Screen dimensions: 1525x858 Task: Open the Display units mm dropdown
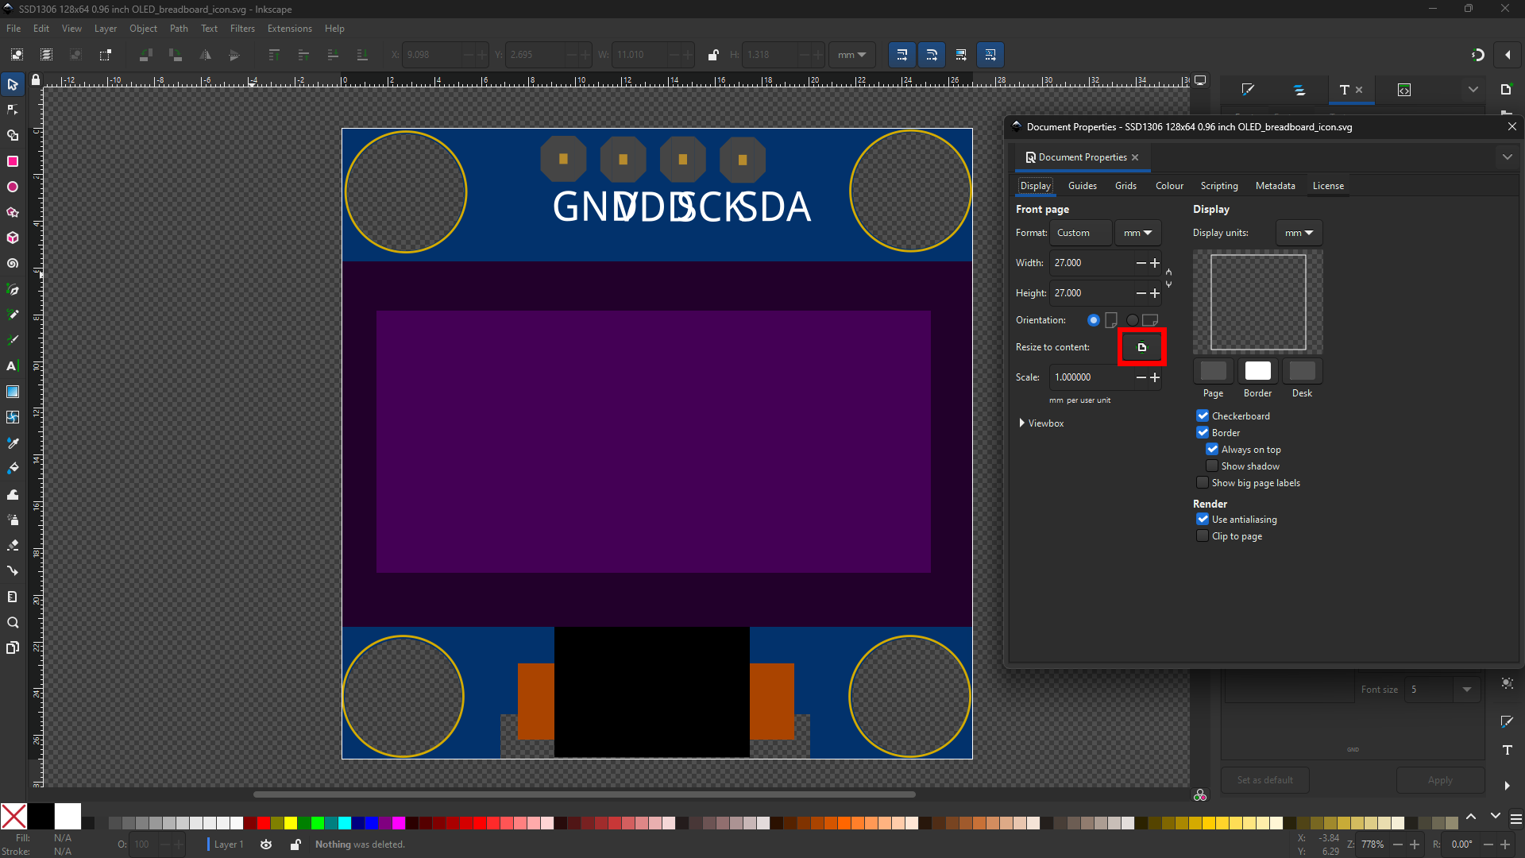click(x=1299, y=233)
